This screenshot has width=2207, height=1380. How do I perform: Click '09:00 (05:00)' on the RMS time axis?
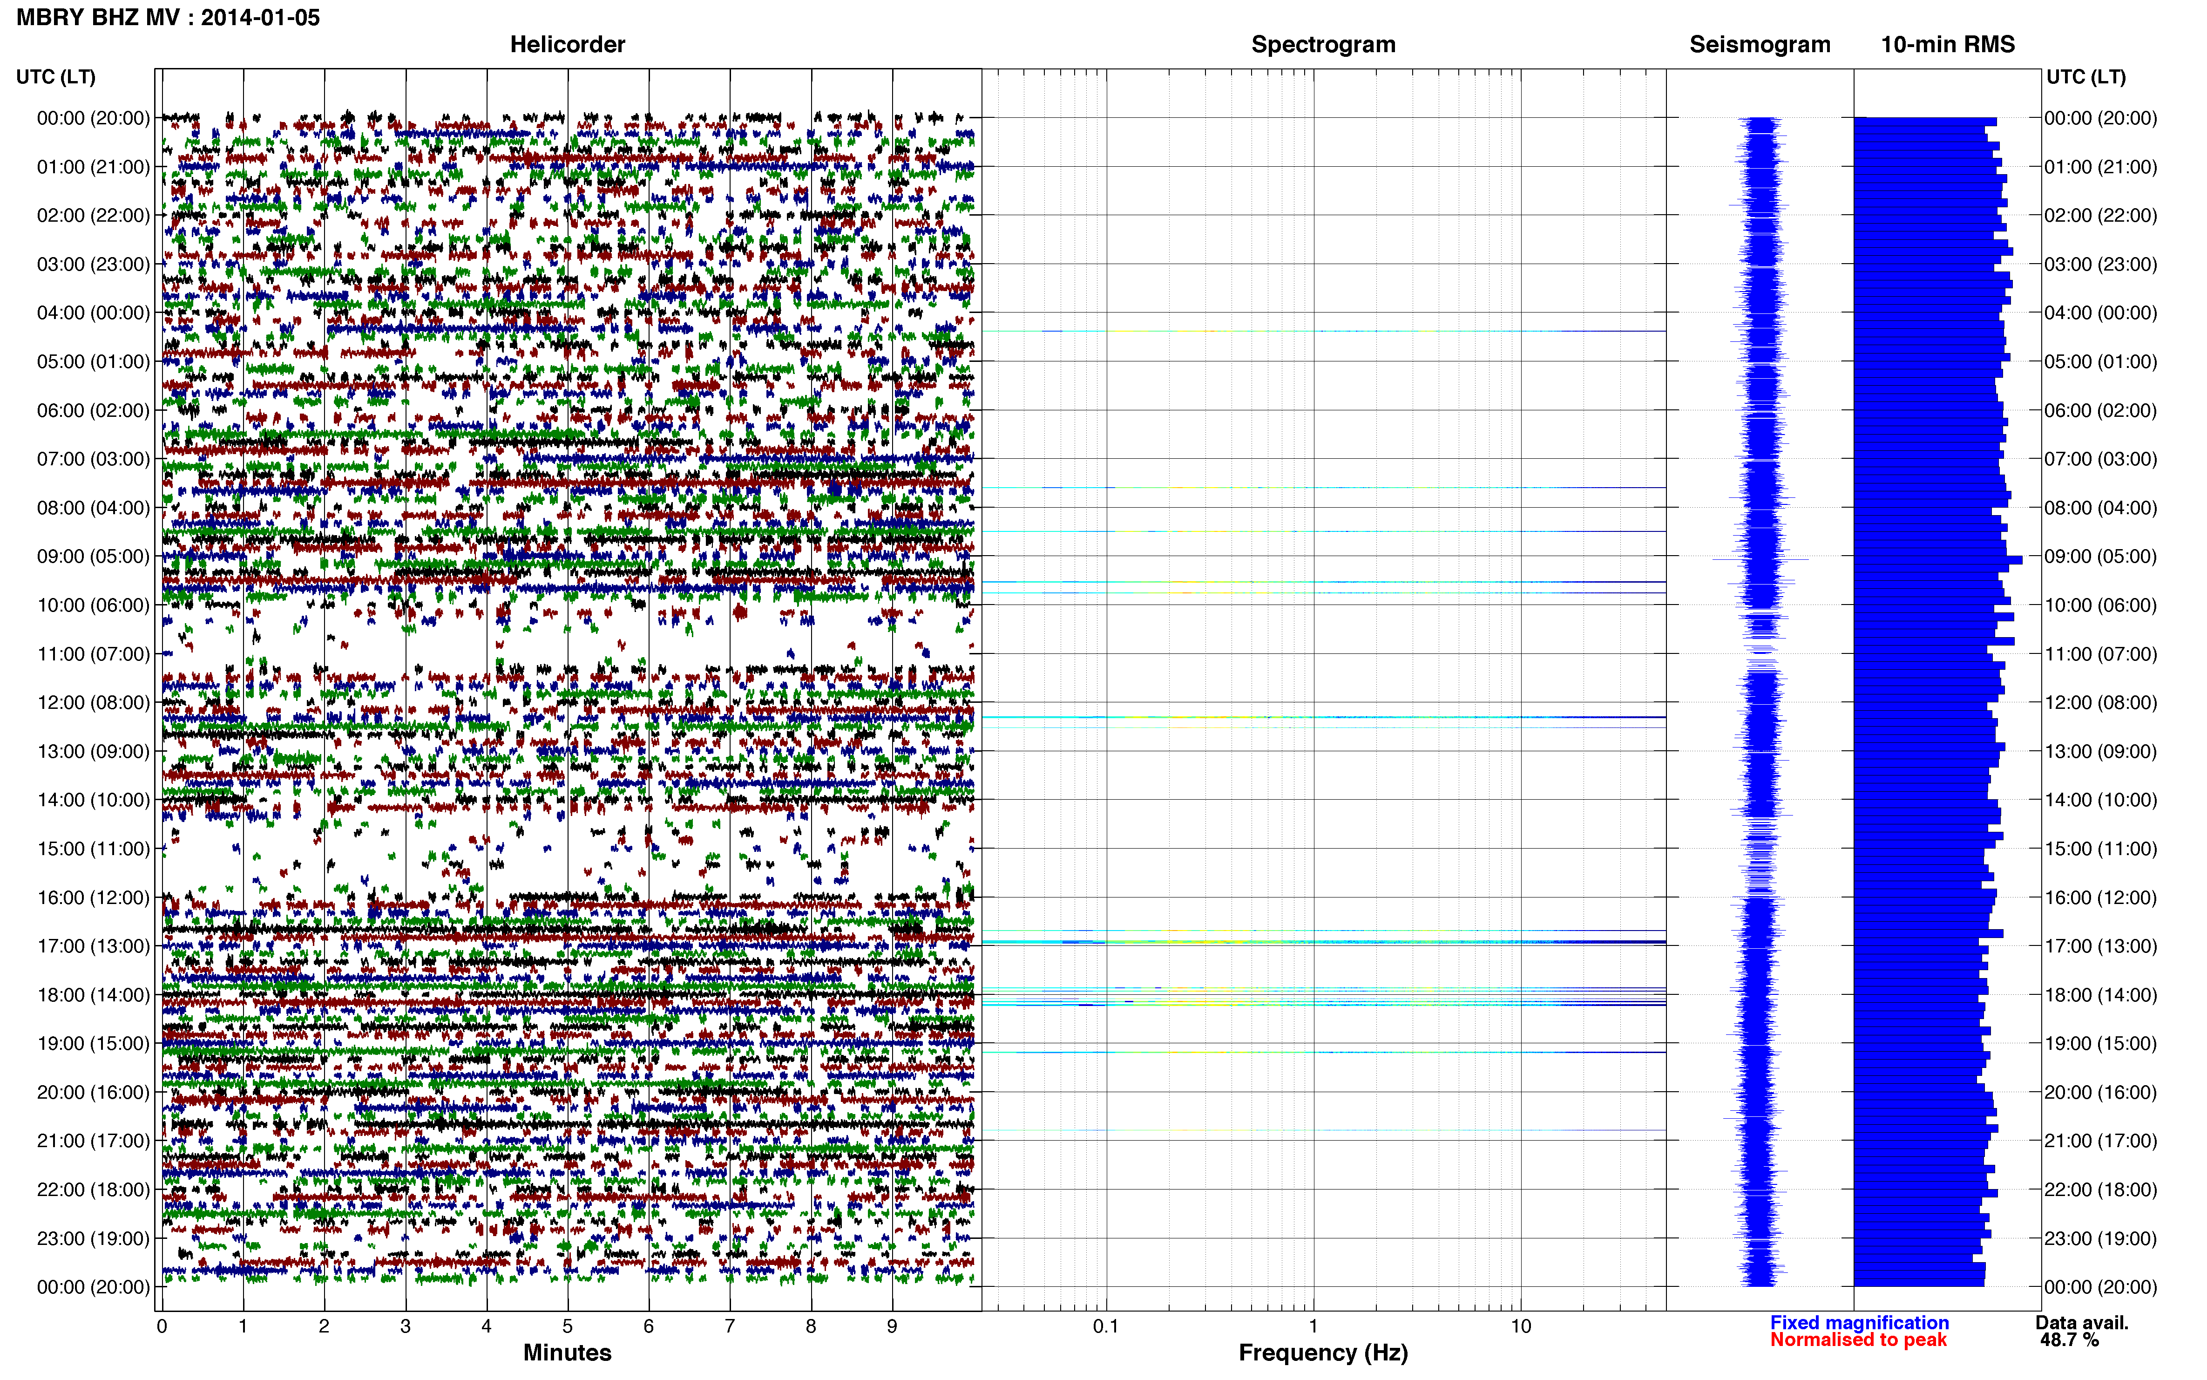(x=2101, y=557)
